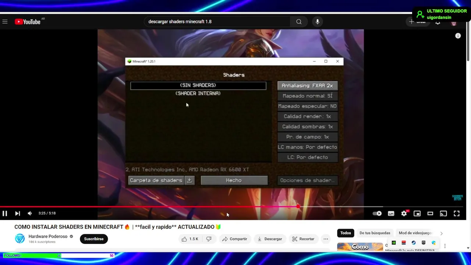Viewport: 471px width, 265px height.
Task: Change LC manos: Por defecto setting
Action: (307, 147)
